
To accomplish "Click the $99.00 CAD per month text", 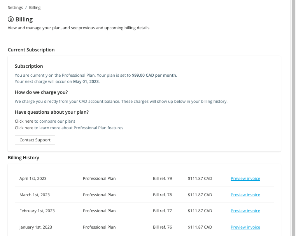I will 154,75.
